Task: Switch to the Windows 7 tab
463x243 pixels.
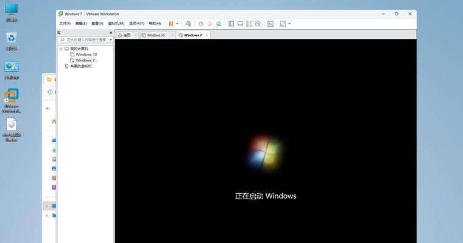Action: [x=193, y=35]
